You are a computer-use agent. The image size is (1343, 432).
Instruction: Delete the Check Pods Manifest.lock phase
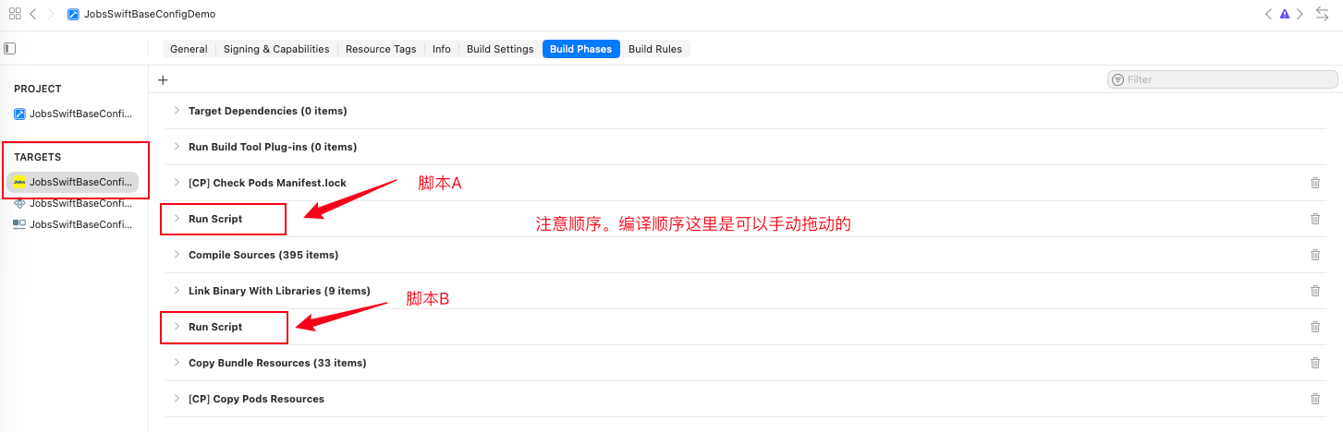1315,183
